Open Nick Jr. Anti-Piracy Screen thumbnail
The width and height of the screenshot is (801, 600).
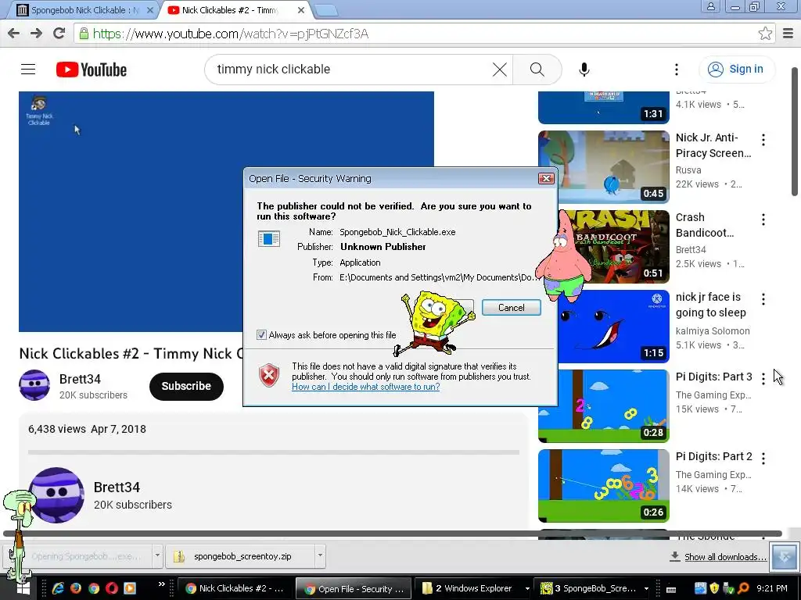[603, 167]
